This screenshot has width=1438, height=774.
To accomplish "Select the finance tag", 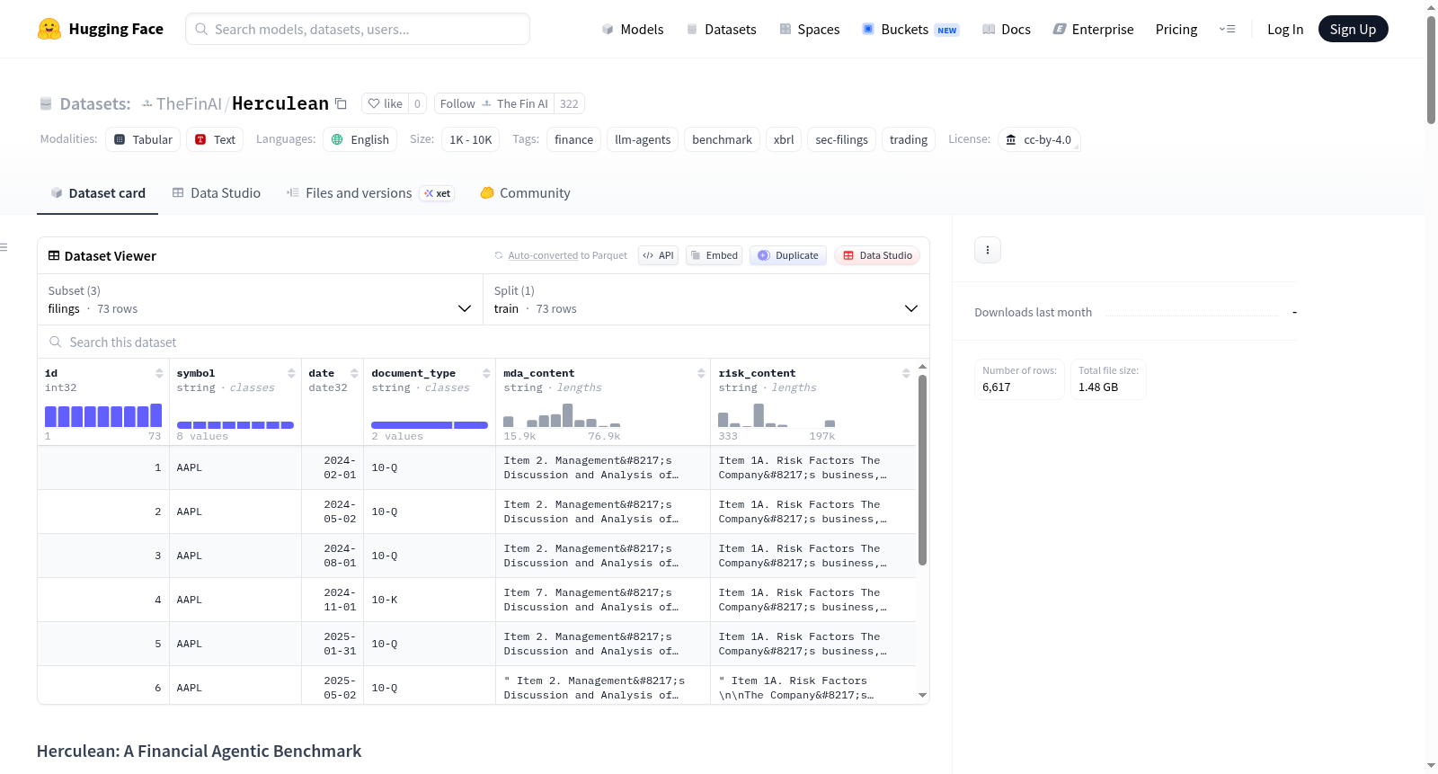I will tap(573, 139).
